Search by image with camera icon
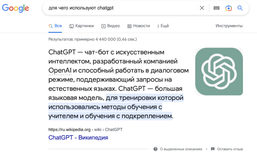The width and height of the screenshot is (257, 155). click(x=228, y=8)
